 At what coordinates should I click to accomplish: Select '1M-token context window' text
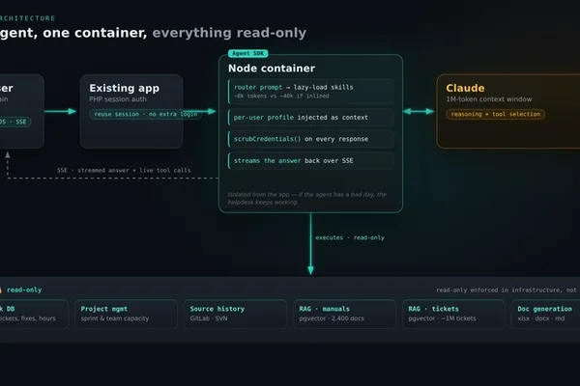[x=488, y=99]
